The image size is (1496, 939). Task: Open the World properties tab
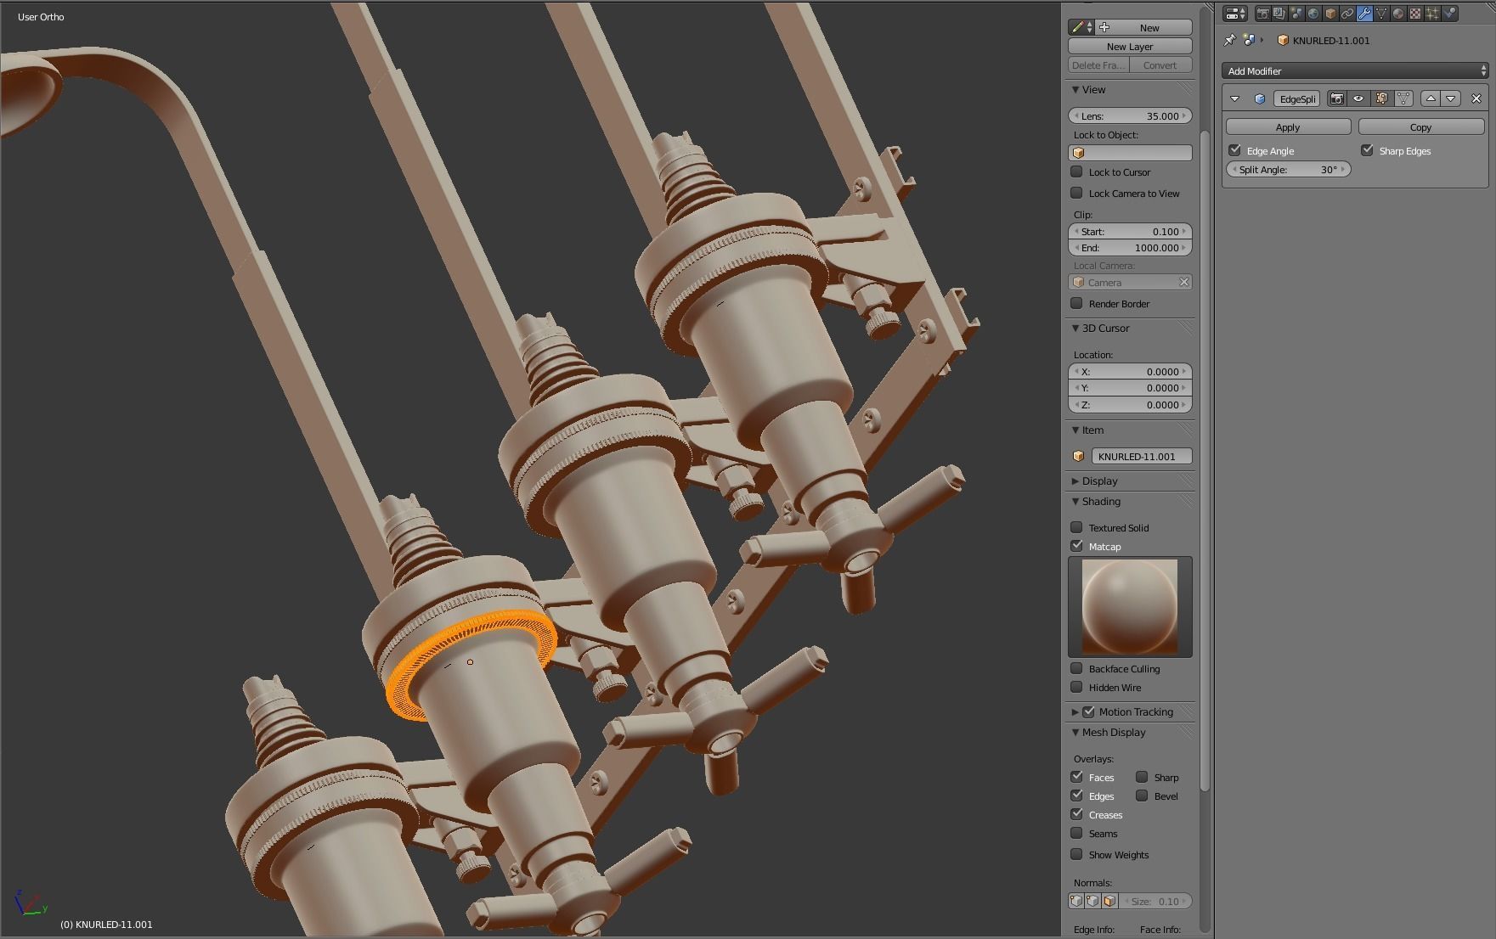pyautogui.click(x=1313, y=14)
